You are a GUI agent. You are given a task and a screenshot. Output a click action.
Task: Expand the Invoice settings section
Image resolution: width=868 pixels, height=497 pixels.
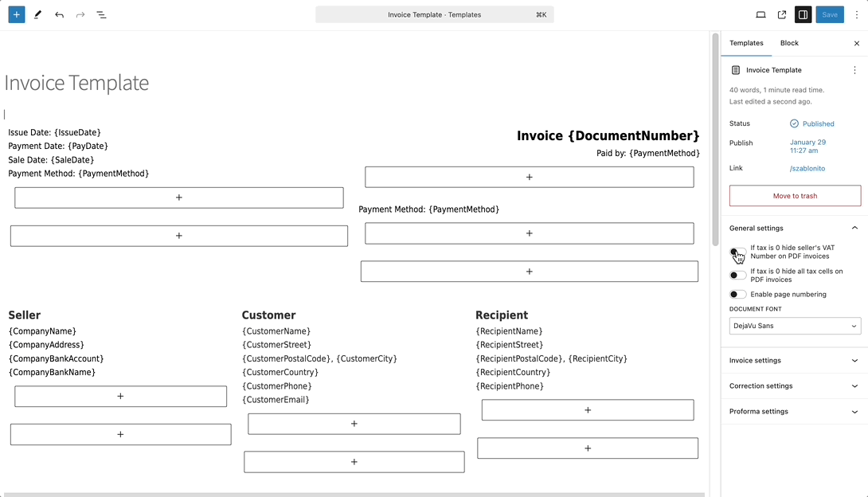795,360
